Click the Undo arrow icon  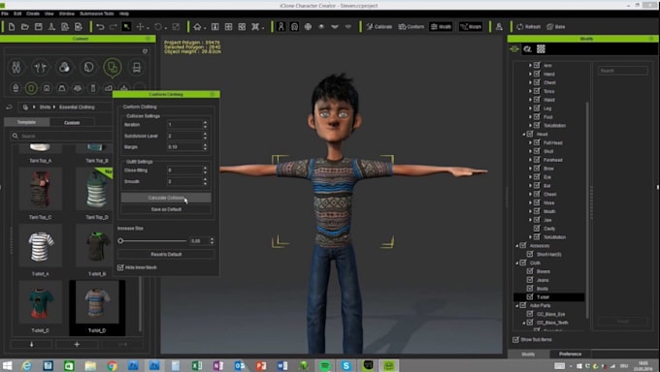100,27
